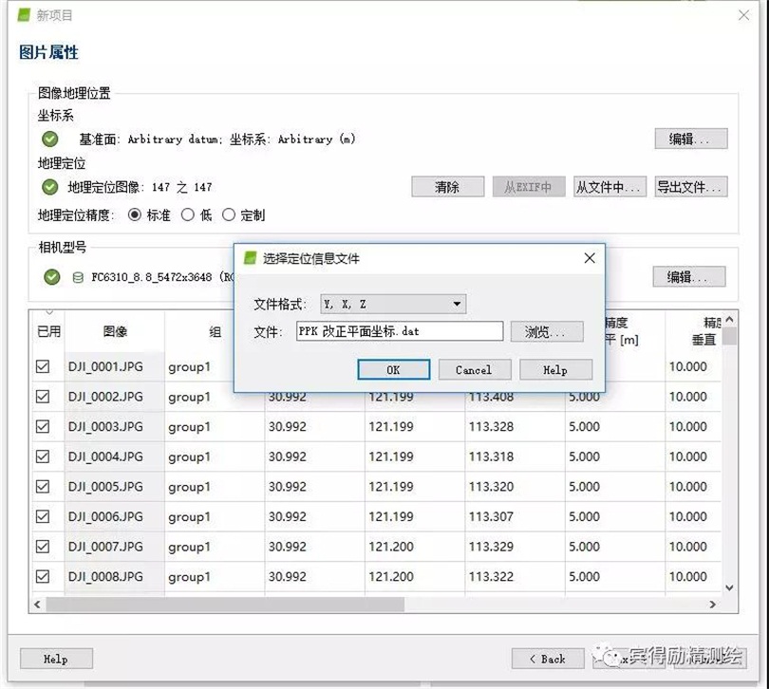
Task: Click the wizard's bottom Help button
Action: coord(56,659)
